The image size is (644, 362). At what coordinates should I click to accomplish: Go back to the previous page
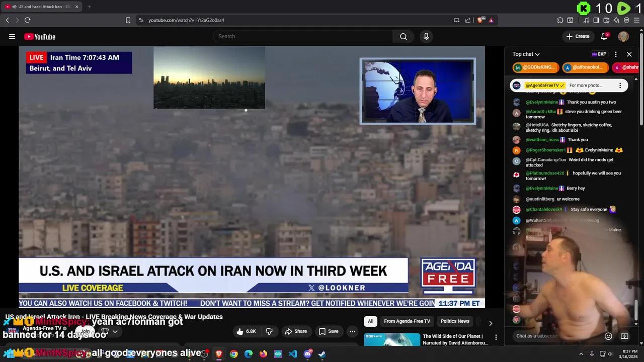pos(7,20)
